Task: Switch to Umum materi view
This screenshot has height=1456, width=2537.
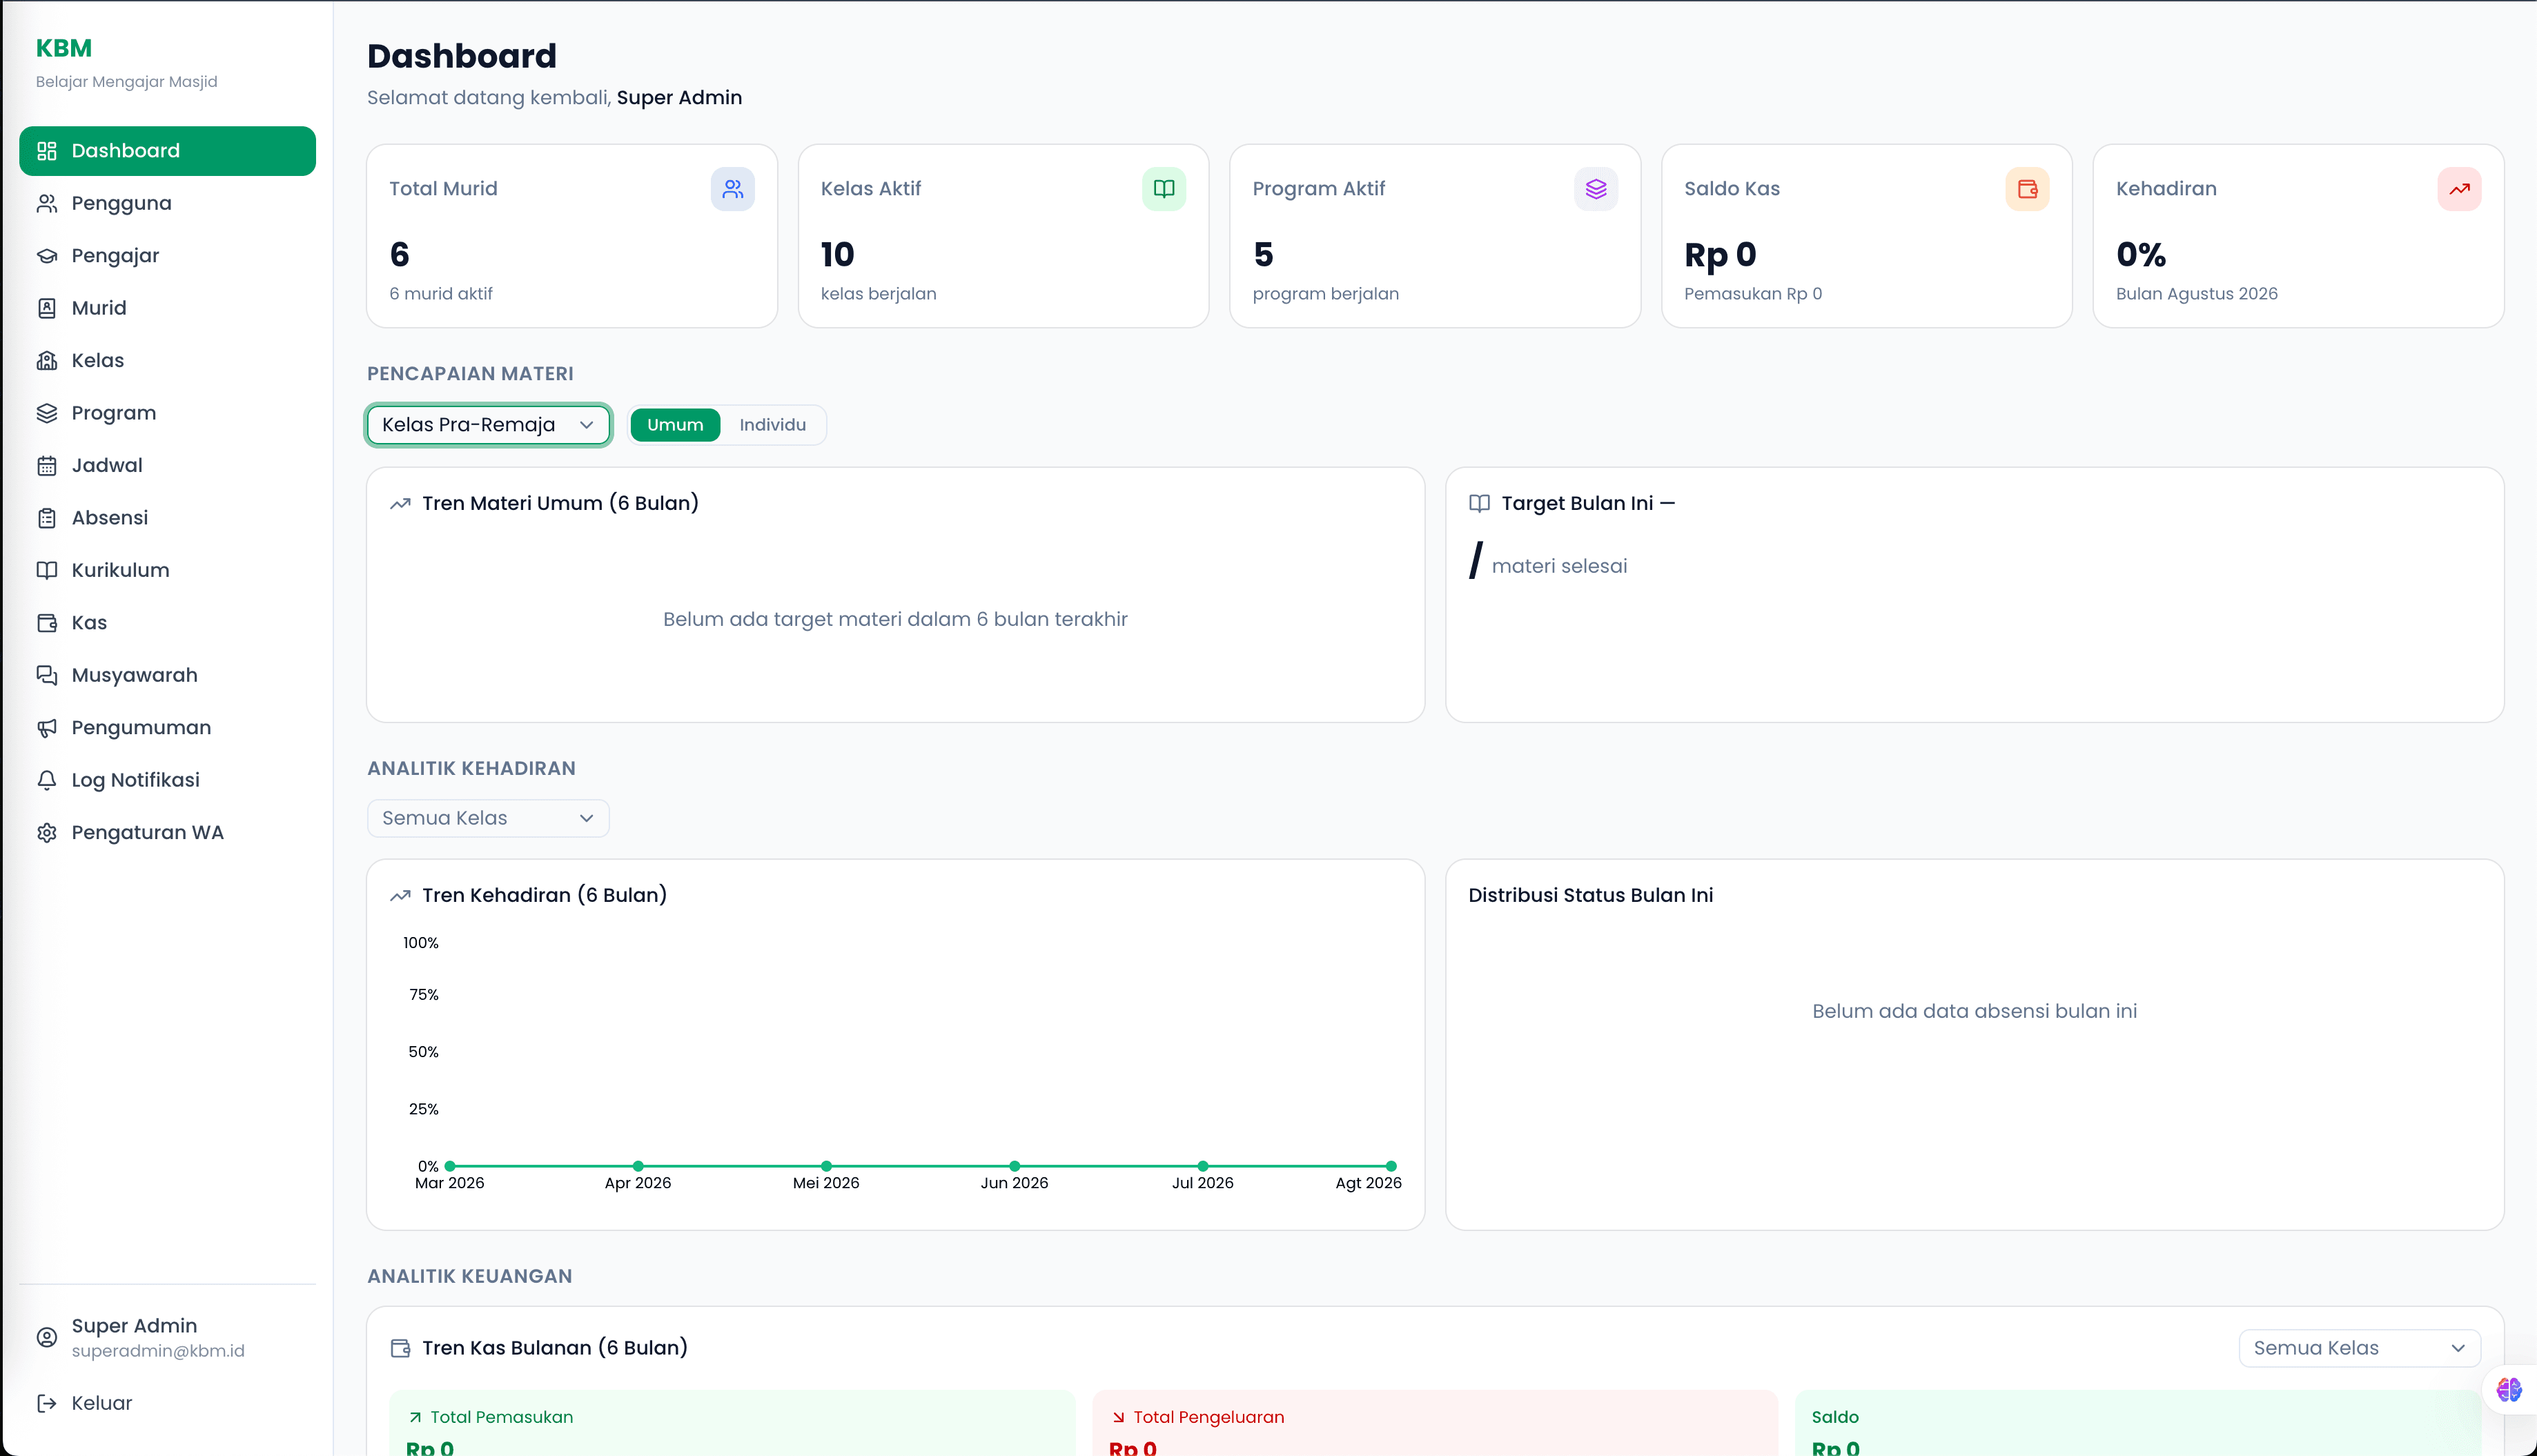Action: click(x=675, y=425)
